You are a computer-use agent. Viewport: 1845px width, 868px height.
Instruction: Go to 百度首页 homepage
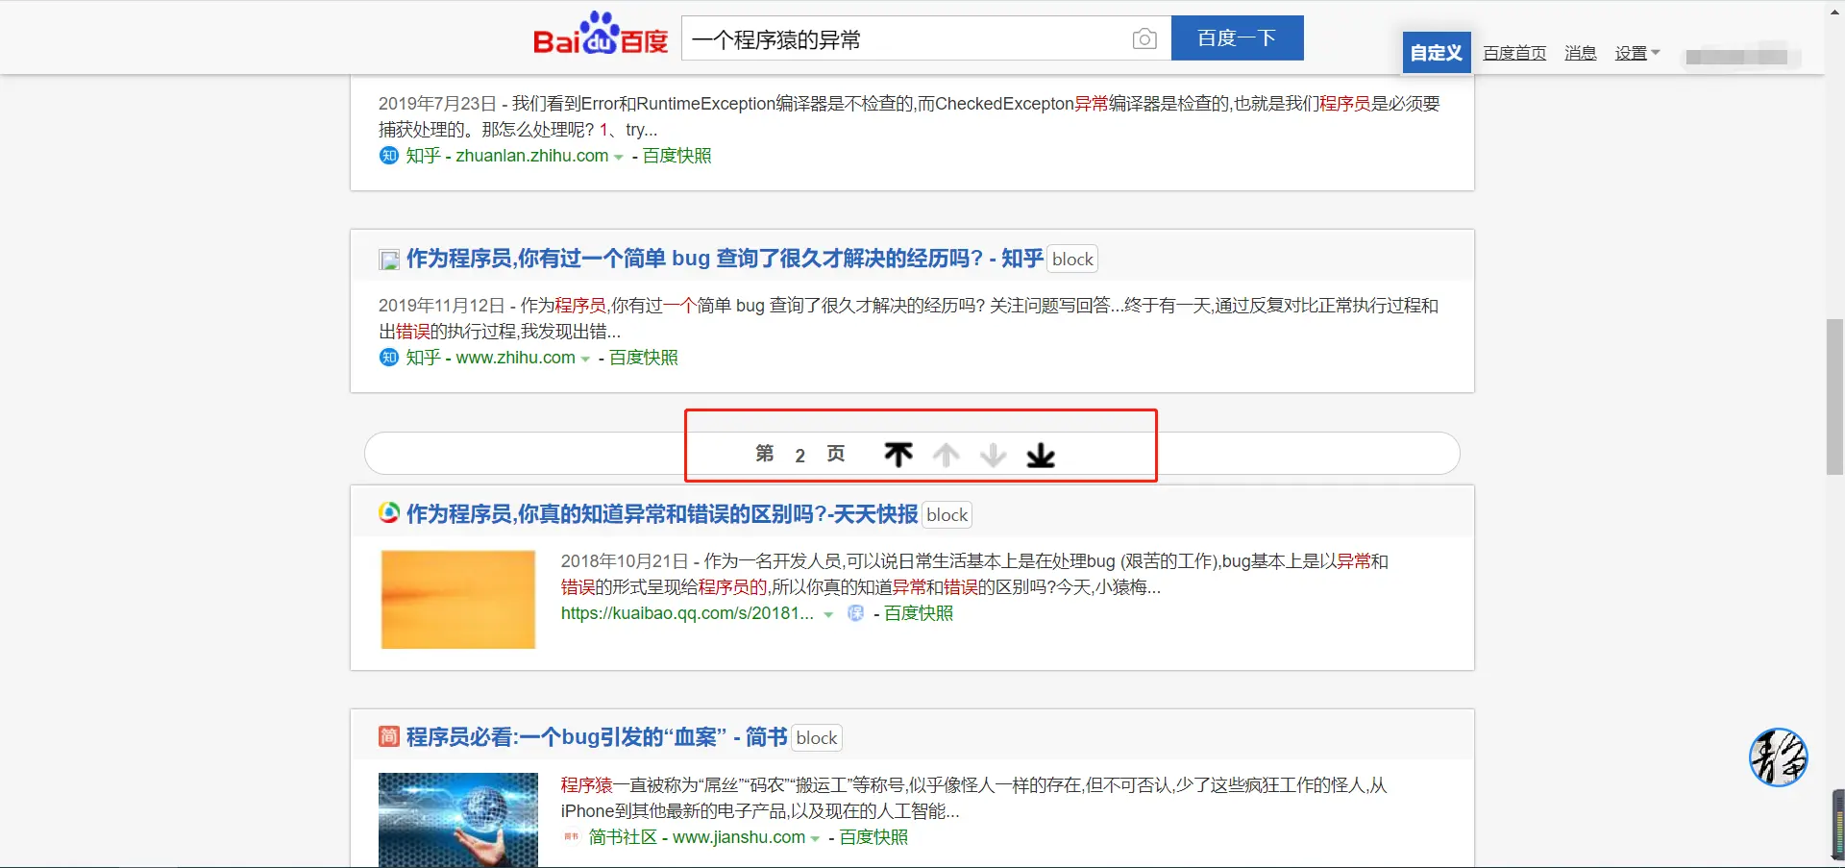click(x=1513, y=53)
